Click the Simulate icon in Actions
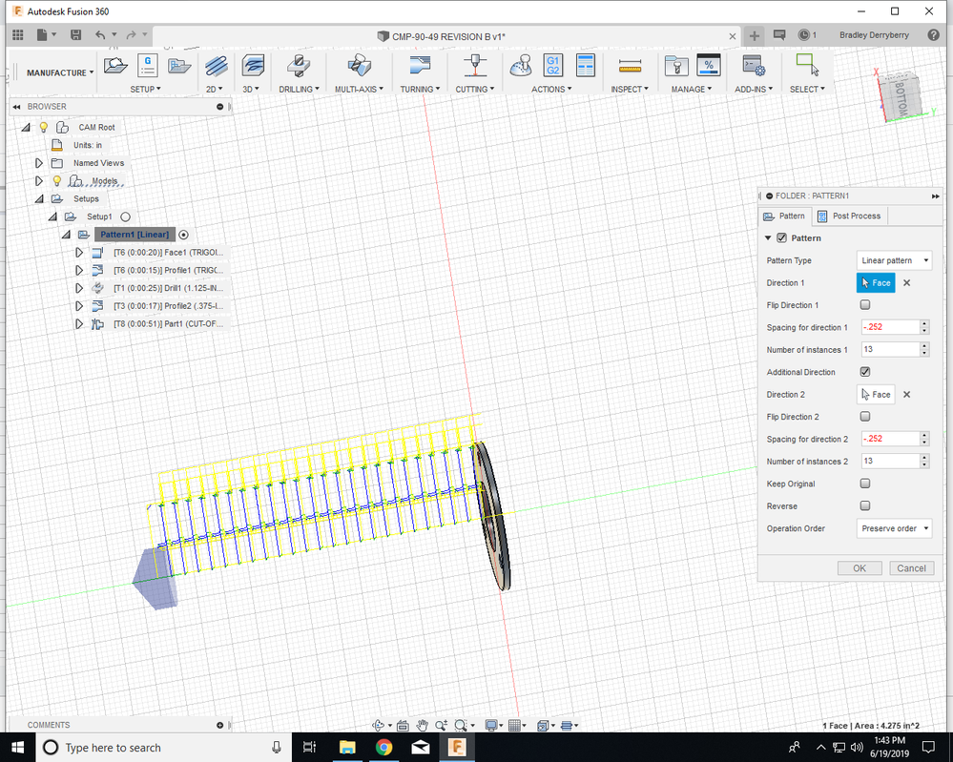This screenshot has height=762, width=953. pos(520,65)
